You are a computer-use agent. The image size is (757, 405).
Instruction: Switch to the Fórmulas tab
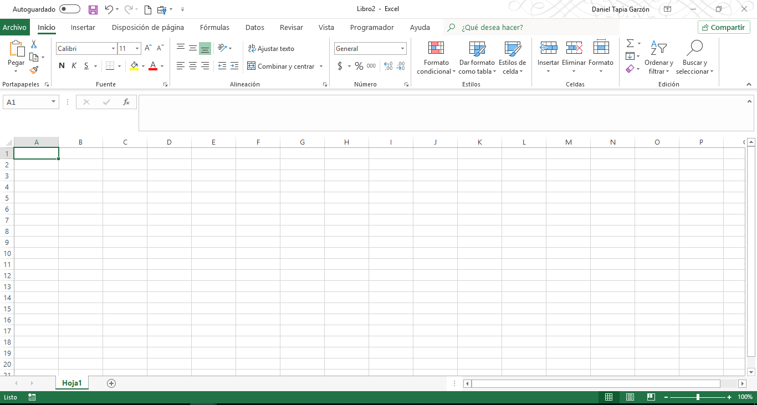click(x=214, y=27)
